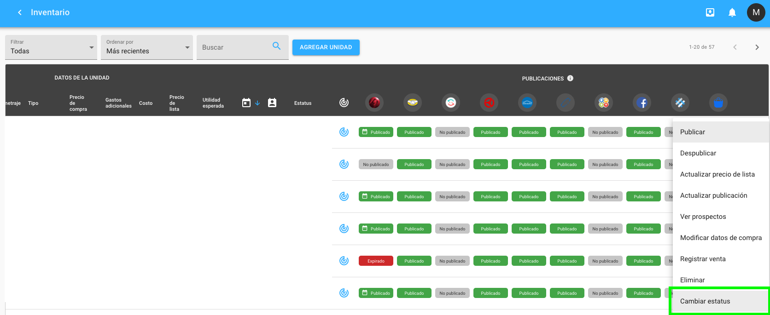Toggle the sort direction arrow
Viewport: 770px width, 315px height.
(257, 103)
